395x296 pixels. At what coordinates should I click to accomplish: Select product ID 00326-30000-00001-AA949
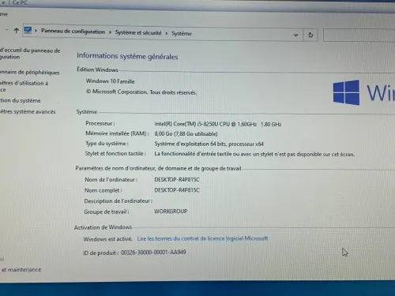tap(153, 252)
